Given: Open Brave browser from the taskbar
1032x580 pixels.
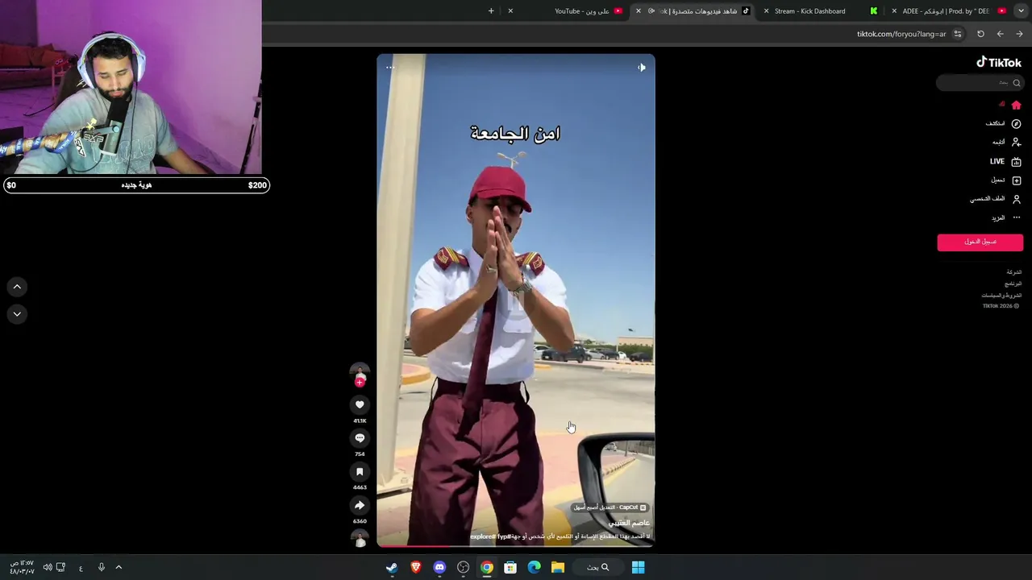Looking at the screenshot, I should [416, 567].
